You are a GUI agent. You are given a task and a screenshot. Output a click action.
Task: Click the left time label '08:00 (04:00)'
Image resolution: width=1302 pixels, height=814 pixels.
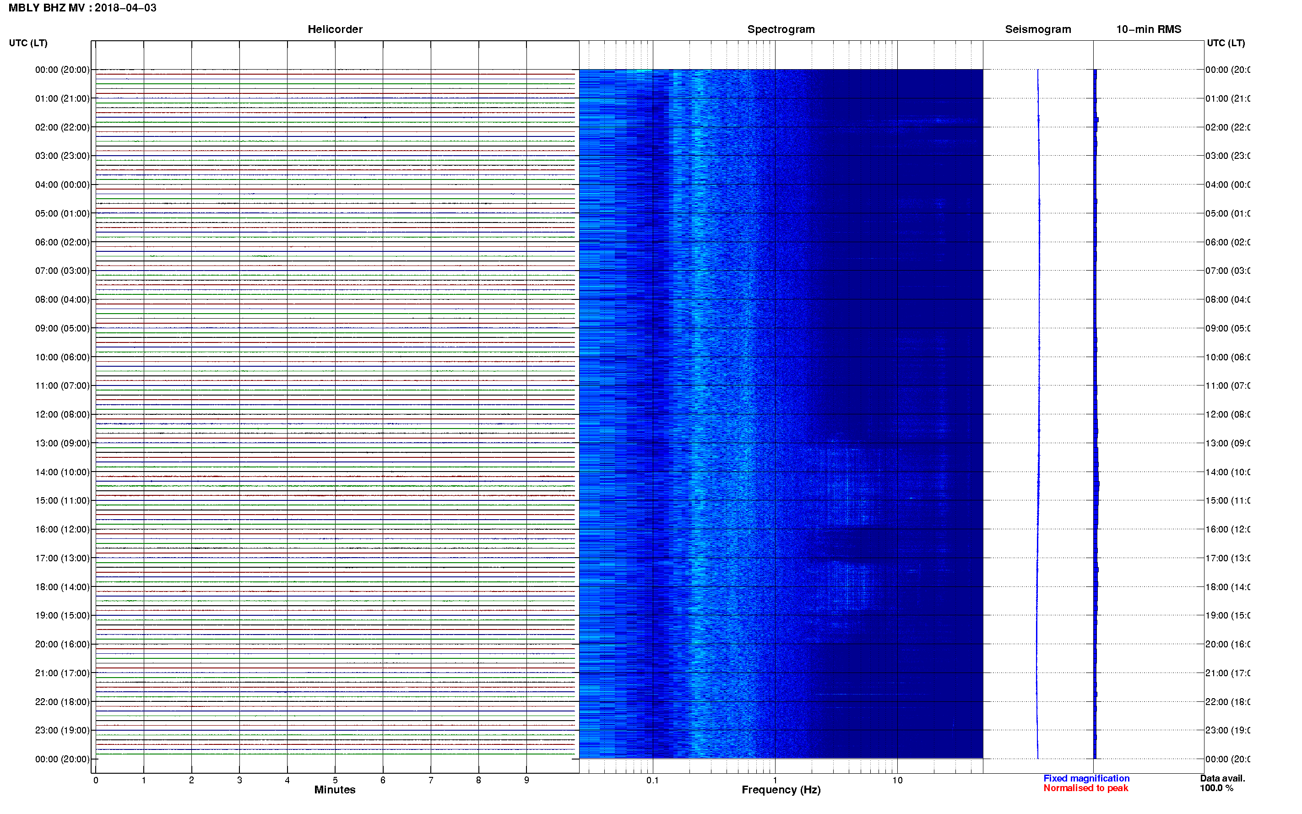coord(62,300)
